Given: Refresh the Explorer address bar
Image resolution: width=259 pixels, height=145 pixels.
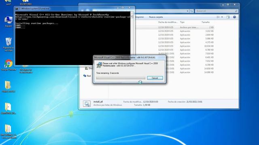Looking at the screenshot, I should (191, 11).
